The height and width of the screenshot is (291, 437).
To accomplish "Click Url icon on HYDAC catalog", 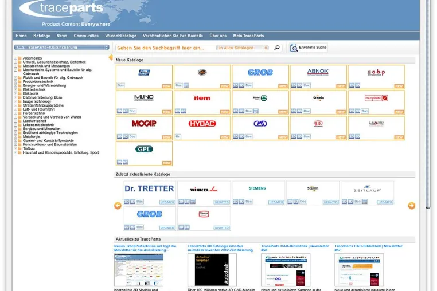I will tap(178, 137).
